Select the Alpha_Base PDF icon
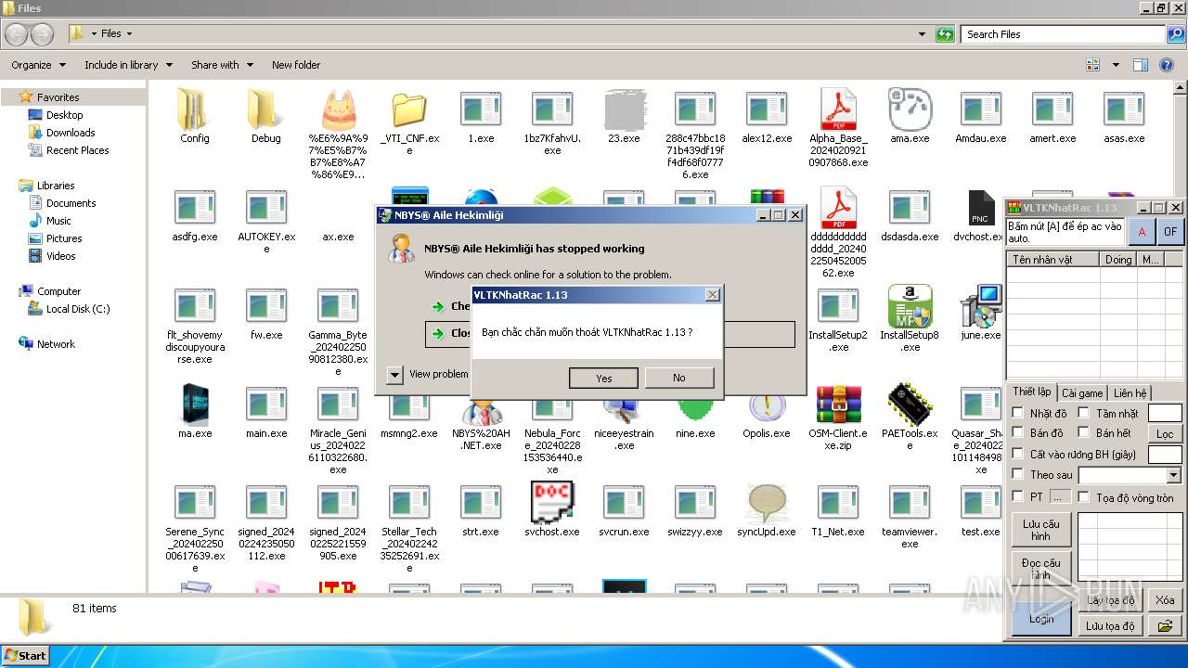 (x=838, y=110)
